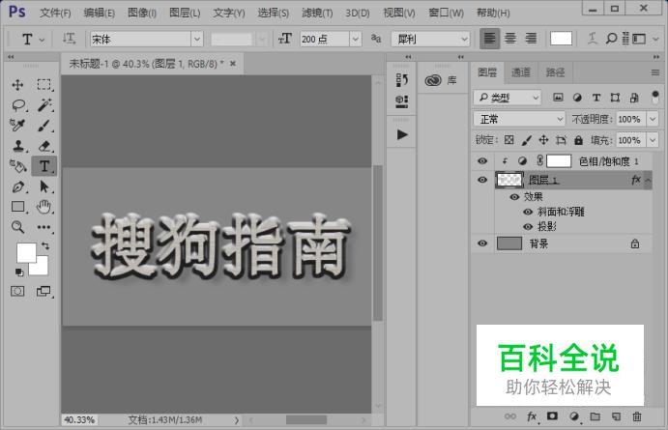The width and height of the screenshot is (668, 430).
Task: Toggle text orientation in options bar
Action: tap(69, 39)
